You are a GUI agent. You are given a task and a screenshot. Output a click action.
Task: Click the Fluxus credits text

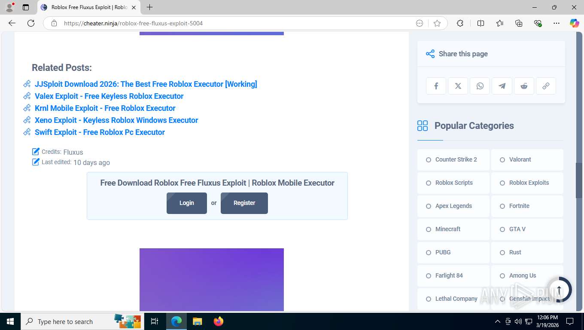point(73,152)
